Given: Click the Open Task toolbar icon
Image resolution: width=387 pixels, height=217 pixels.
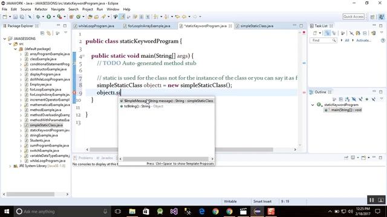Looking at the screenshot, I should click(97, 17).
